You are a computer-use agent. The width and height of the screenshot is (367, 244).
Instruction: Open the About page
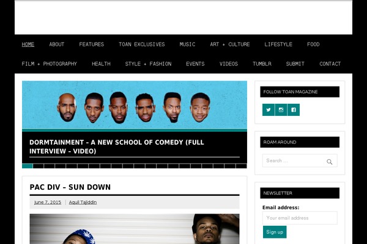57,45
